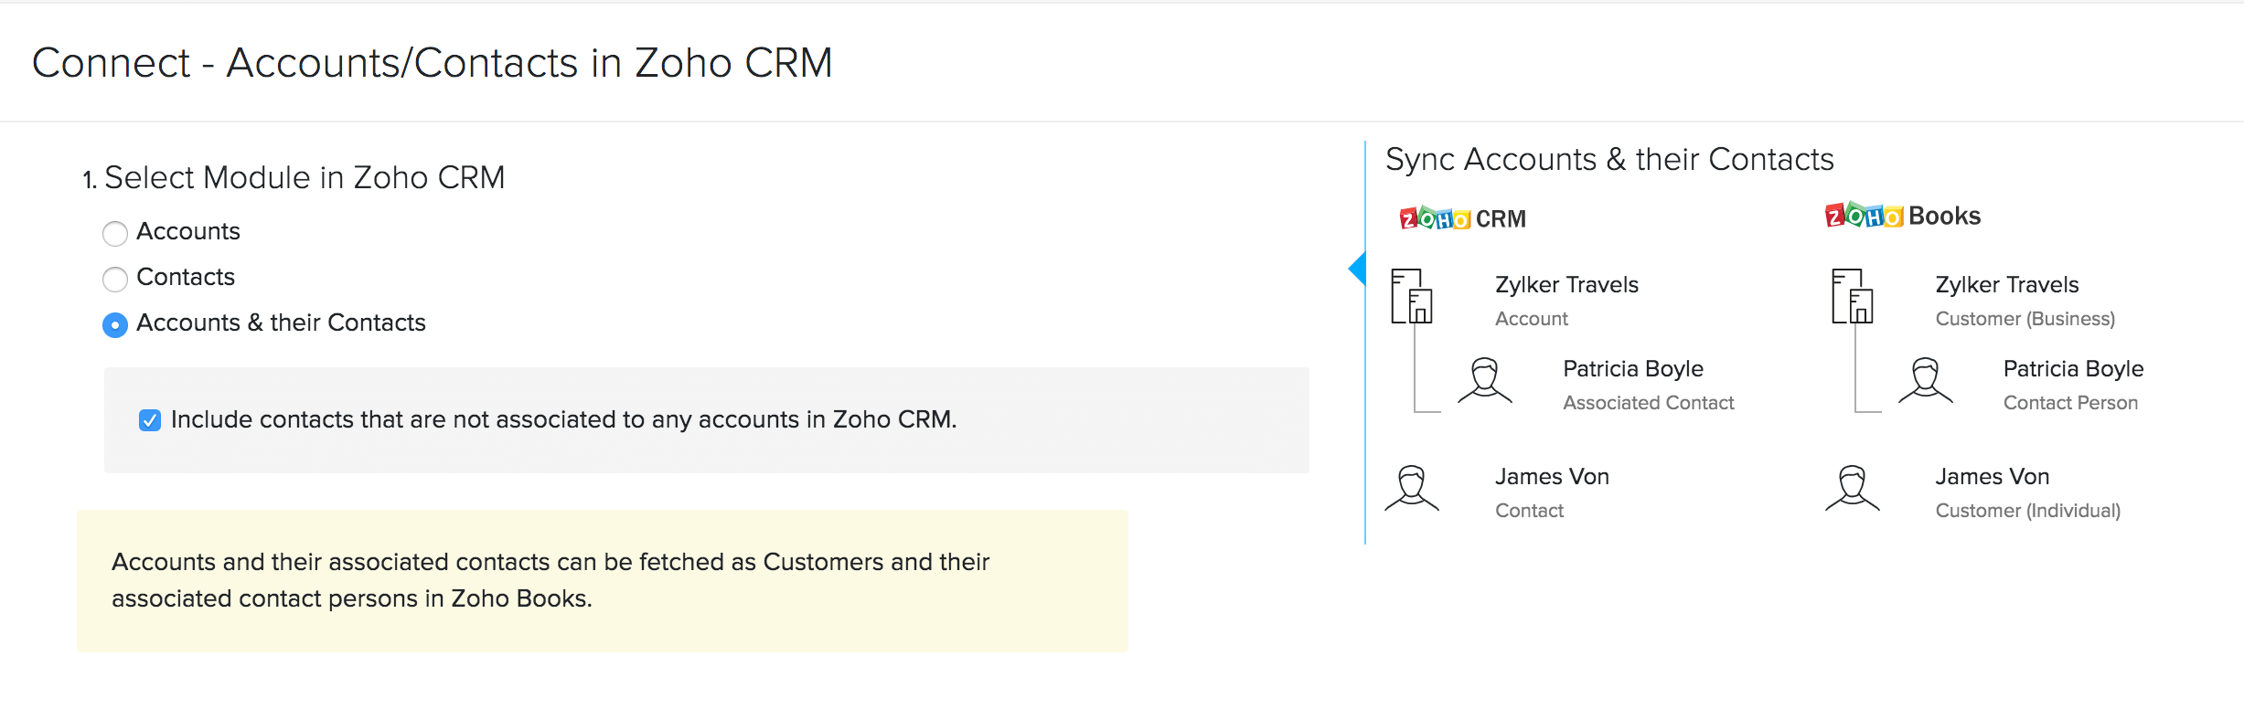The height and width of the screenshot is (709, 2244).
Task: Click Patricia Boyle person icon under Books
Action: pyautogui.click(x=1925, y=380)
